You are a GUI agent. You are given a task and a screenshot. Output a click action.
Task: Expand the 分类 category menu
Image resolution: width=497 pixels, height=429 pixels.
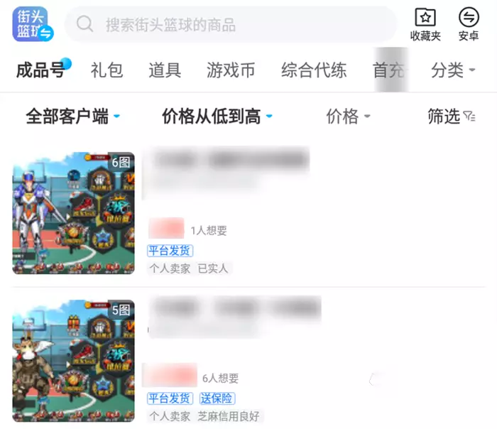(453, 70)
